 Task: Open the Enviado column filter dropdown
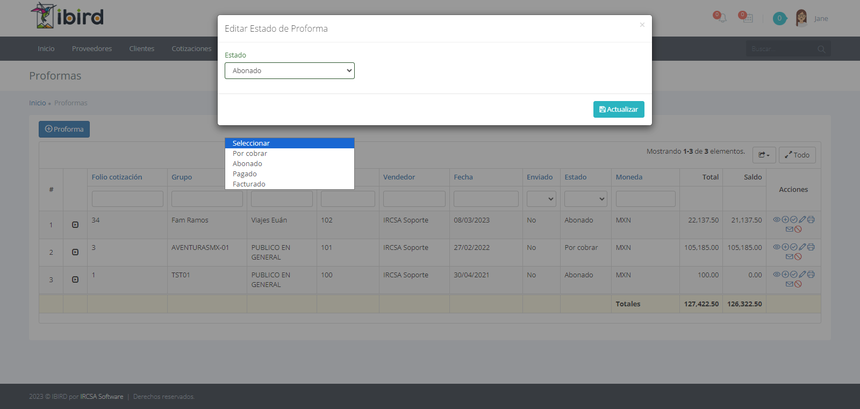(541, 199)
